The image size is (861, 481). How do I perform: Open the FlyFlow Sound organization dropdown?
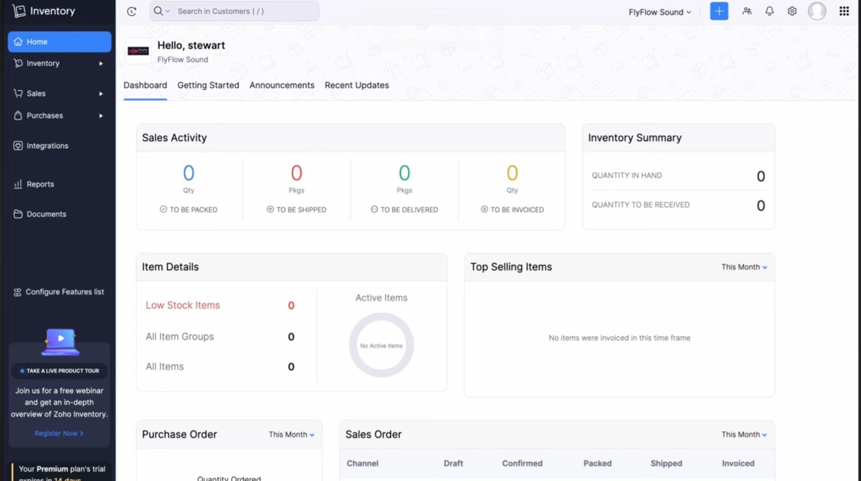point(660,12)
